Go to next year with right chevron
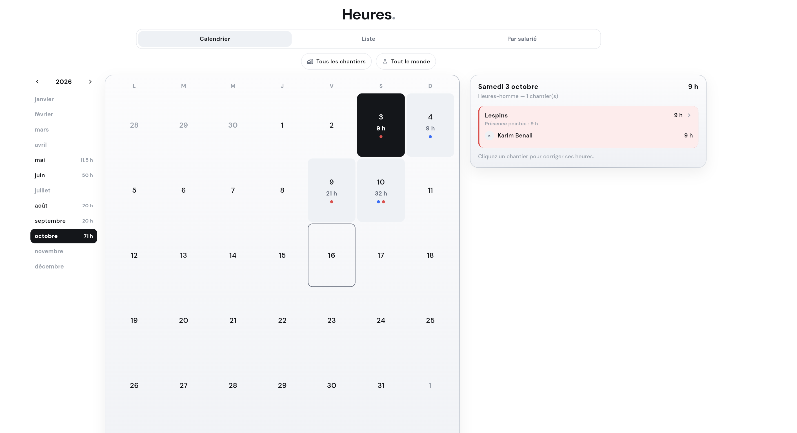797x433 pixels. [x=90, y=82]
